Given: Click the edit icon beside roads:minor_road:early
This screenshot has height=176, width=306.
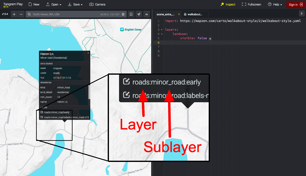Looking at the screenshot, I should coord(42,112).
